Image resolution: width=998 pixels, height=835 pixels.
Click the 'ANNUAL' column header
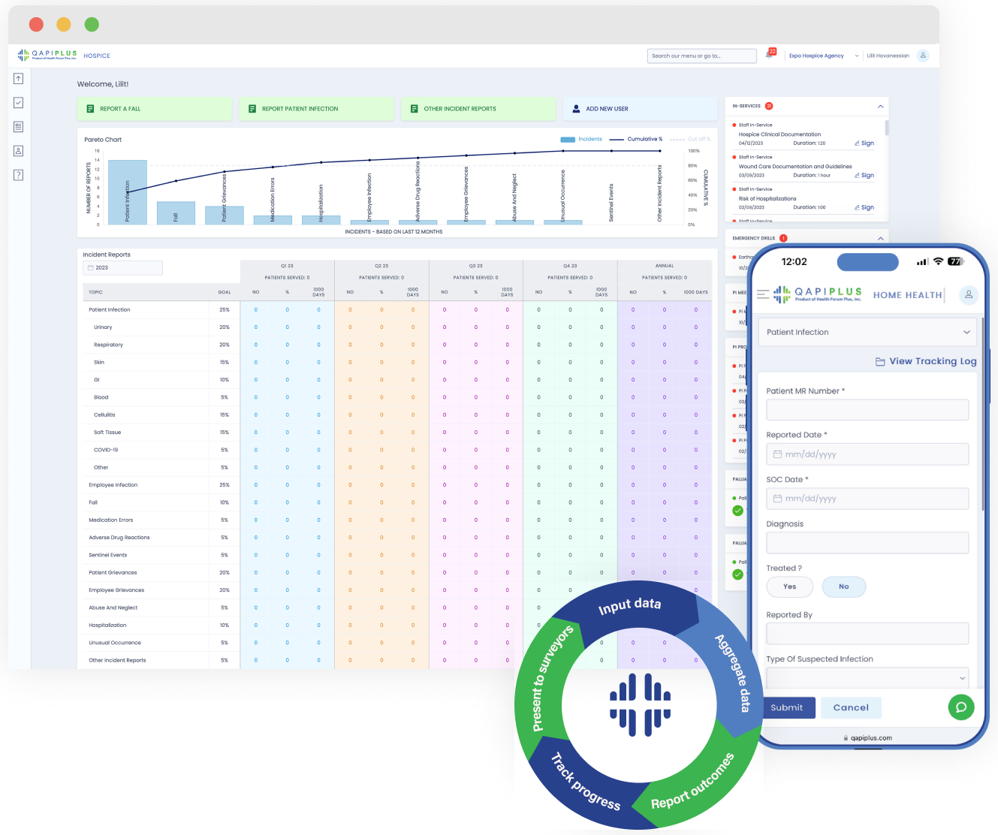point(665,266)
